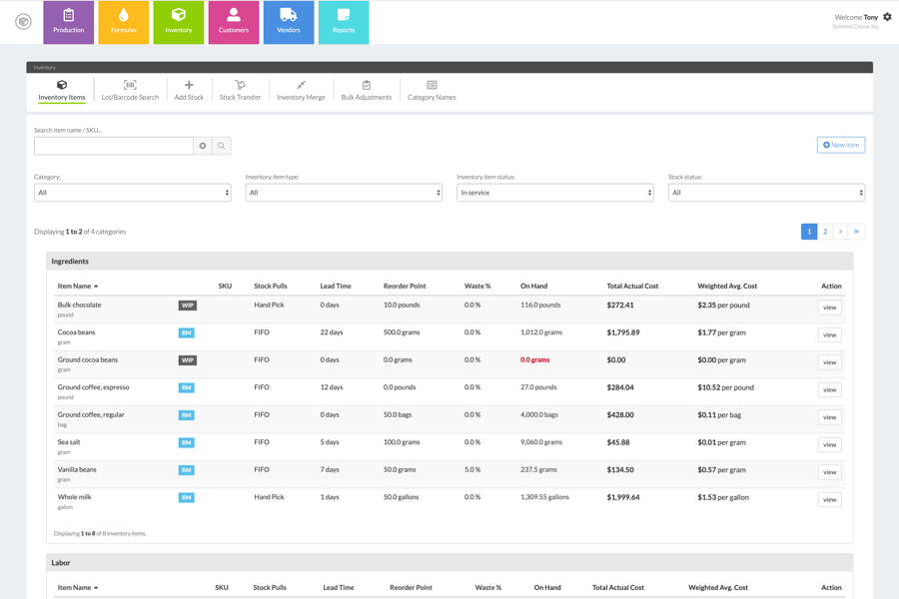Go to page 2 of results
This screenshot has width=899, height=599.
pos(825,232)
